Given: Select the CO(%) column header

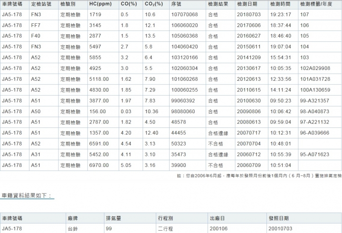Looking at the screenshot, I should pos(129,4).
